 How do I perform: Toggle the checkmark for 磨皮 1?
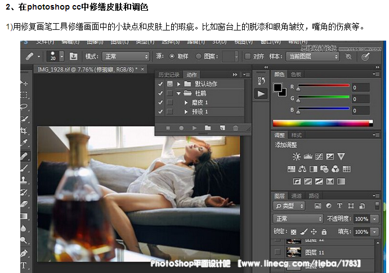[x=160, y=102]
